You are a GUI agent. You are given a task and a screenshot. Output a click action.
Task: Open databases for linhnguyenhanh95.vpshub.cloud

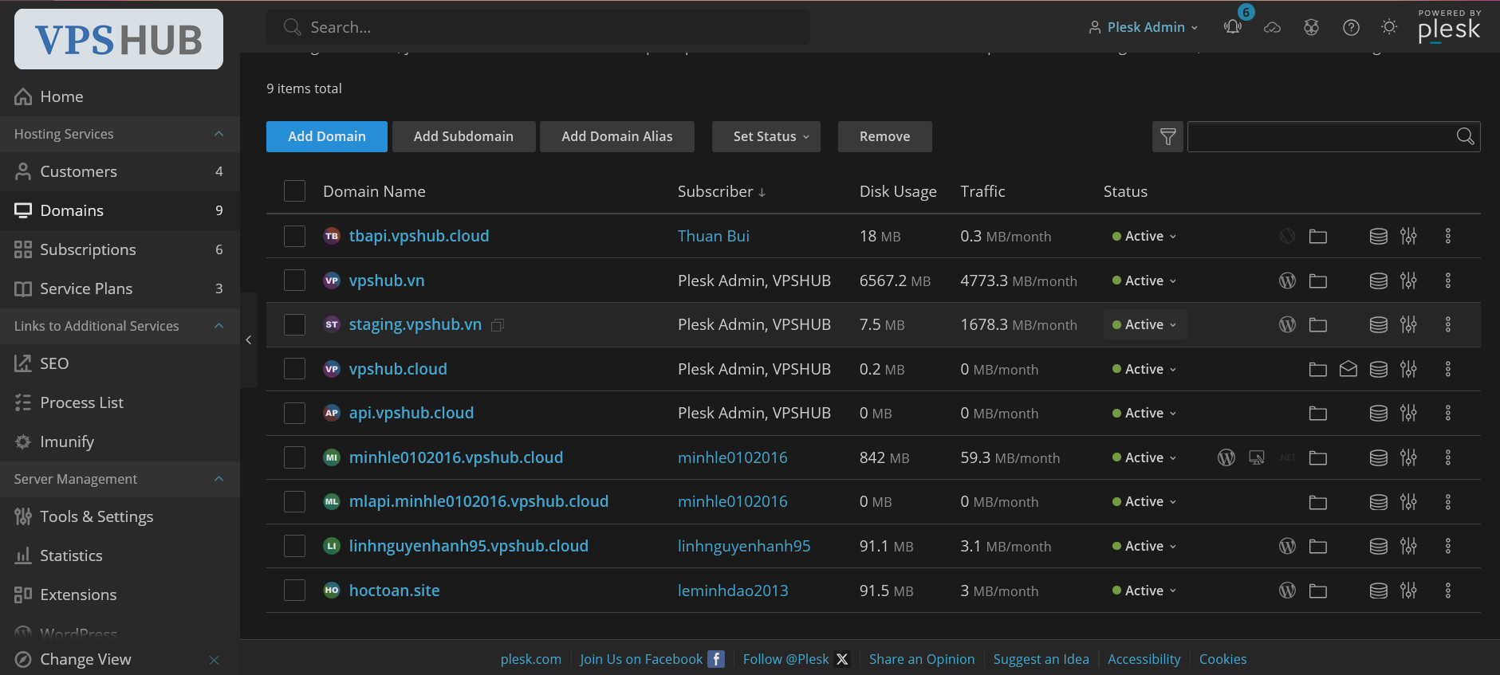(1379, 546)
